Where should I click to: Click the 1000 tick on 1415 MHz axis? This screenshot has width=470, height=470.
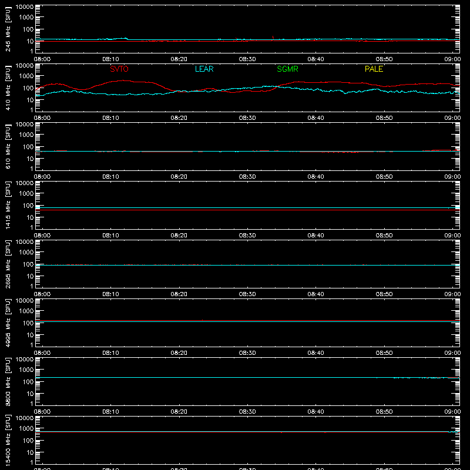click(x=26, y=194)
